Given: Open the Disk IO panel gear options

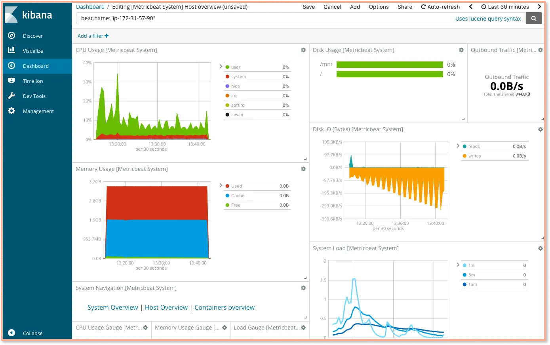Looking at the screenshot, I should 540,129.
